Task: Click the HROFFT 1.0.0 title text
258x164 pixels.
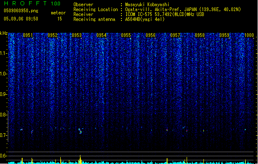Action: [x=32, y=3]
